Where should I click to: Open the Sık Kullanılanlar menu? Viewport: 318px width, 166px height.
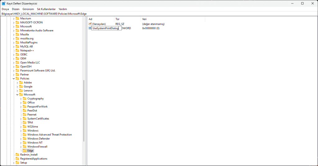point(46,9)
